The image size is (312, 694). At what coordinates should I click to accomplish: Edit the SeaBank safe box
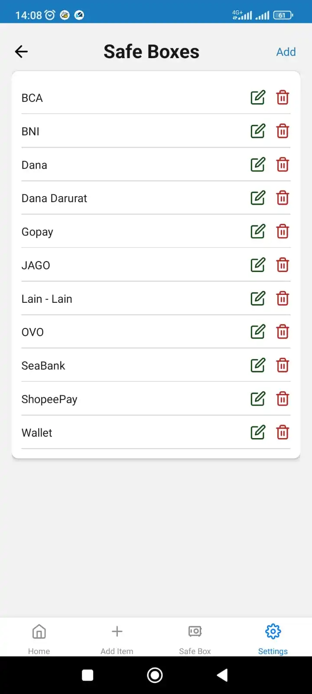point(258,365)
